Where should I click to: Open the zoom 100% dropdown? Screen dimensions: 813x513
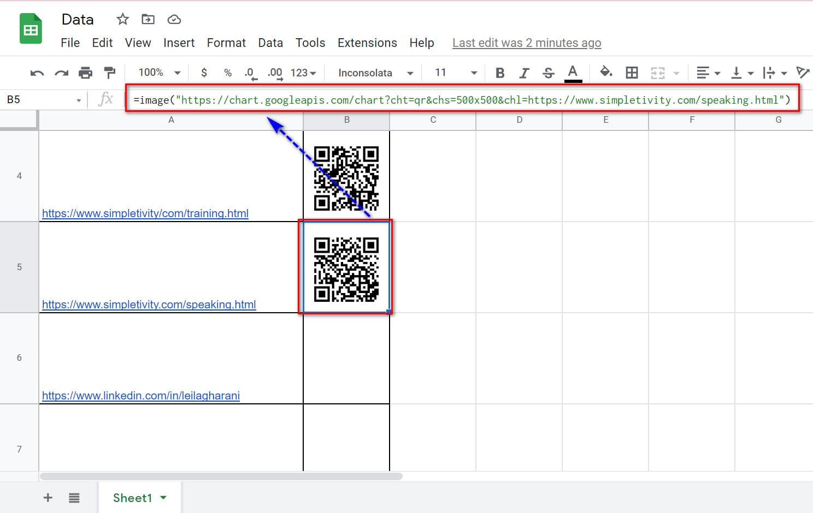[x=159, y=73]
